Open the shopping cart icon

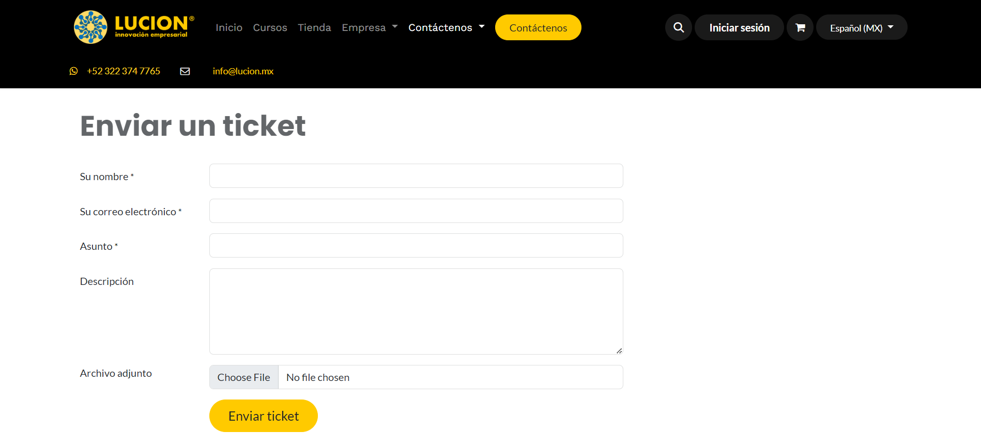click(800, 27)
